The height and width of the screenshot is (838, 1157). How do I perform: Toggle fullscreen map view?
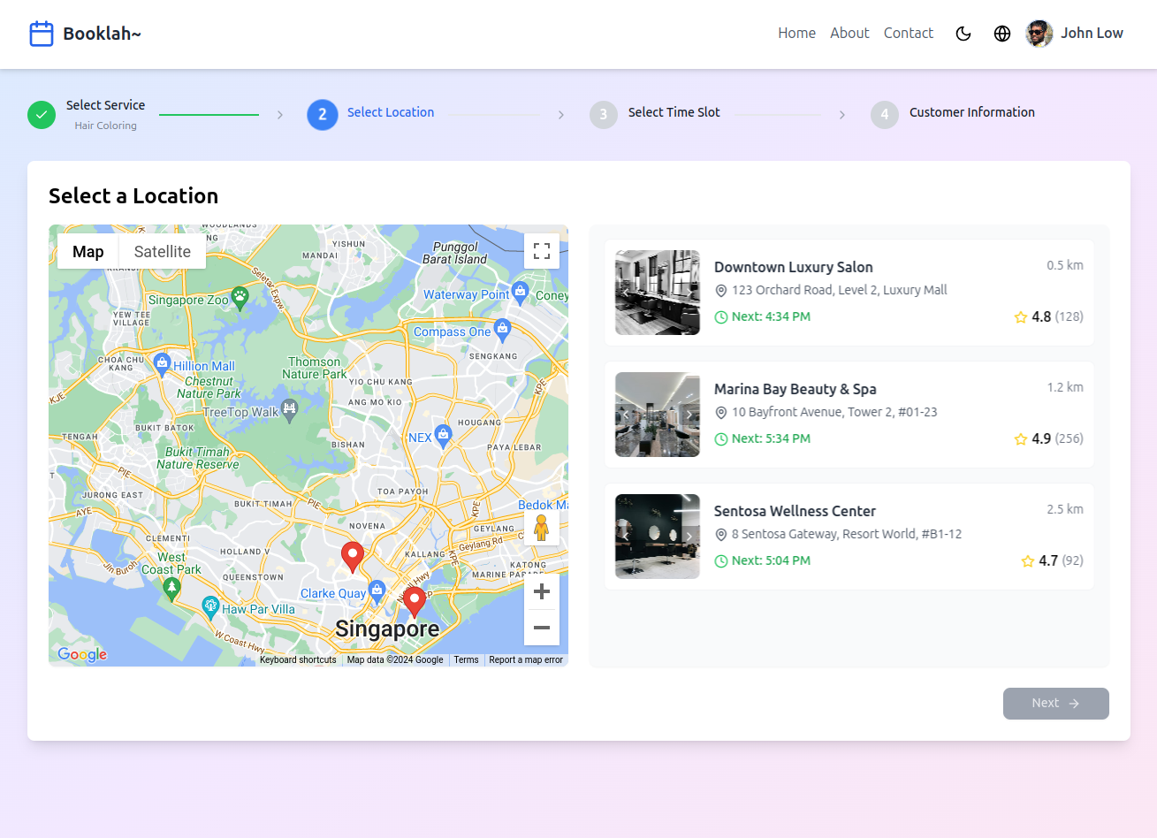[542, 251]
